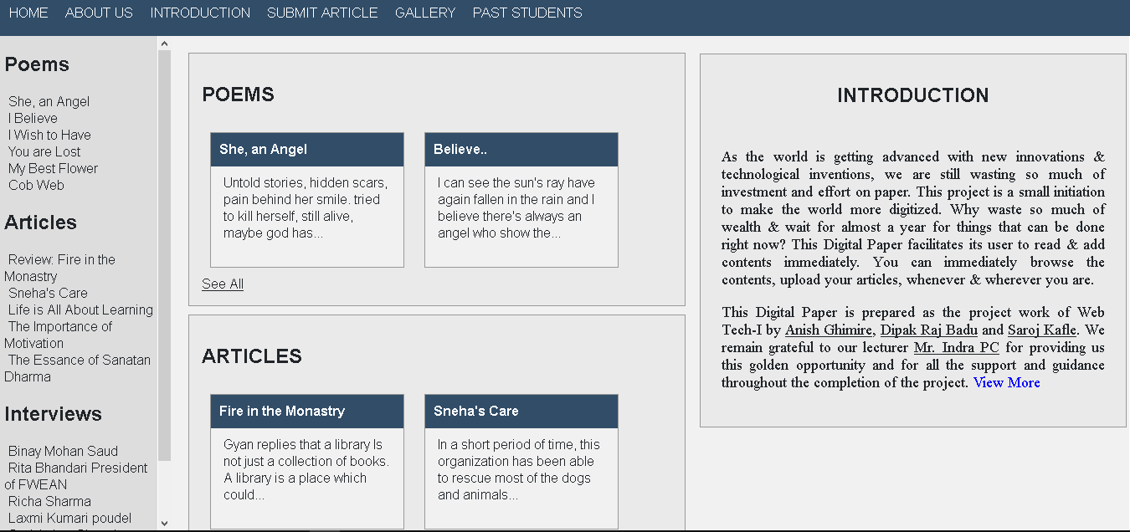
Task: Click the sidebar scroll up arrow
Action: 164,43
